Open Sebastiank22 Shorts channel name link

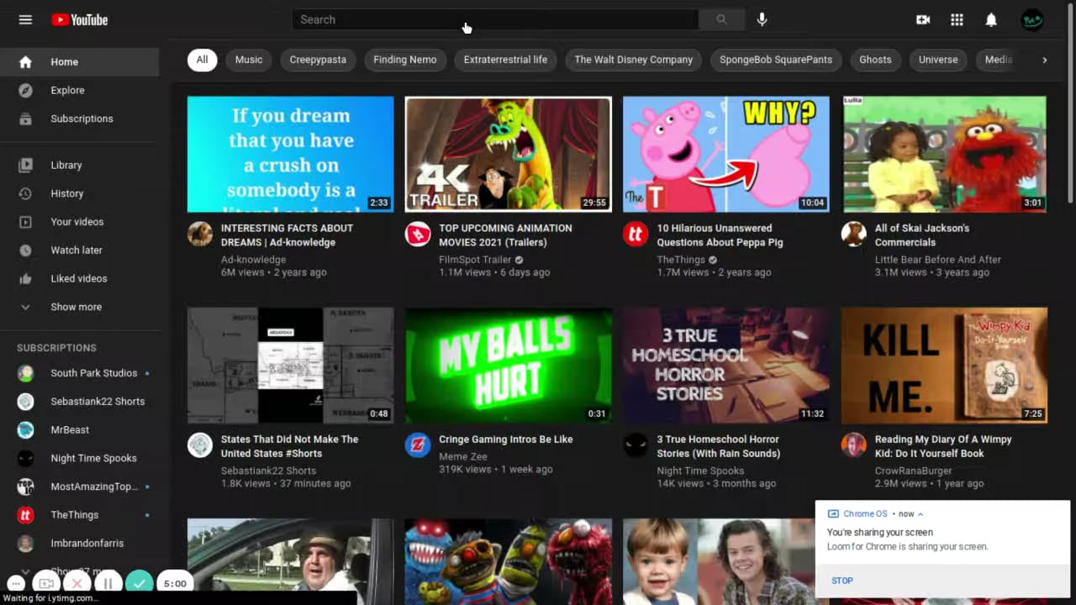pos(269,471)
